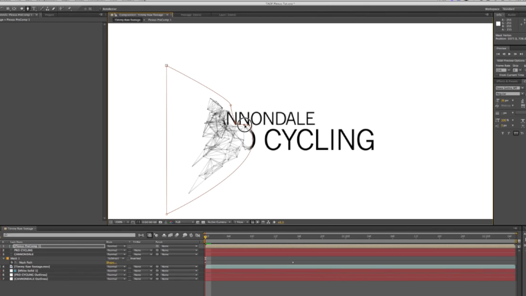Enable the RotoBezier checkbox

point(100,9)
